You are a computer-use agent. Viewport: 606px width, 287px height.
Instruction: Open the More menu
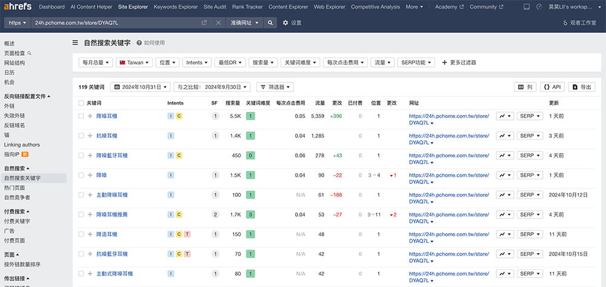pyautogui.click(x=415, y=7)
